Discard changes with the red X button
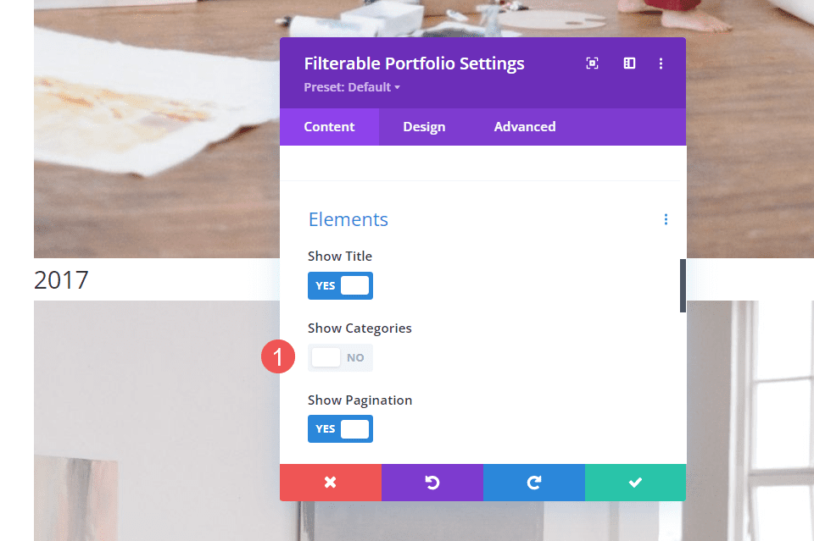This screenshot has height=541, width=814. 330,483
